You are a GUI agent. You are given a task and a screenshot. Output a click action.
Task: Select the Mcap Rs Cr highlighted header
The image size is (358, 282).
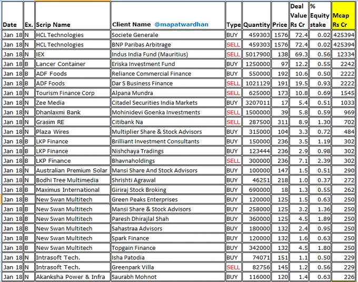343,15
